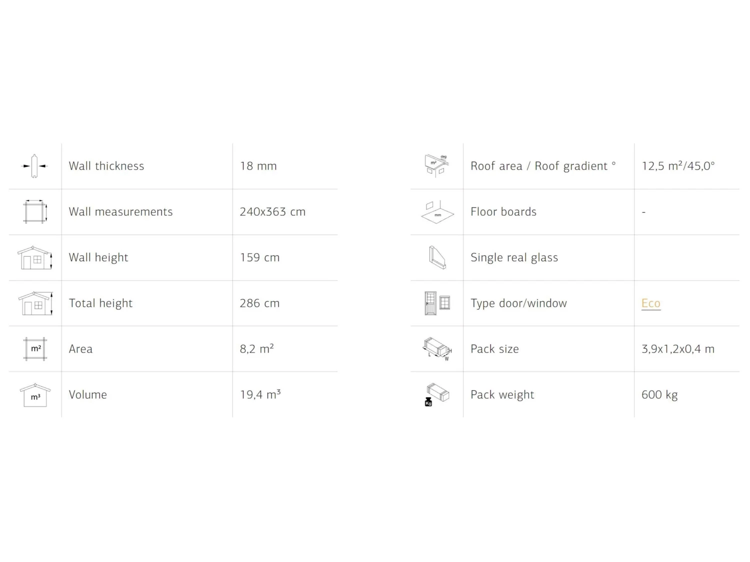
Task: Click the '19,4 m³' volume value
Action: pos(260,395)
